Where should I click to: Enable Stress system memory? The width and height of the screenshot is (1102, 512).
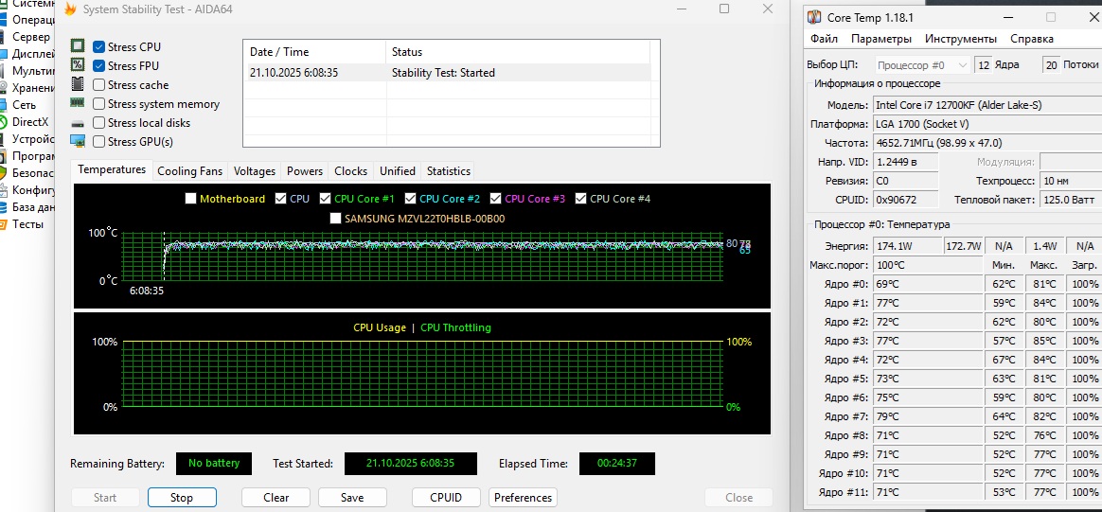click(x=99, y=104)
